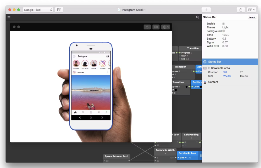Open the panel layout dropdown
Viewport: 261px width, 168px height.
pyautogui.click(x=252, y=10)
